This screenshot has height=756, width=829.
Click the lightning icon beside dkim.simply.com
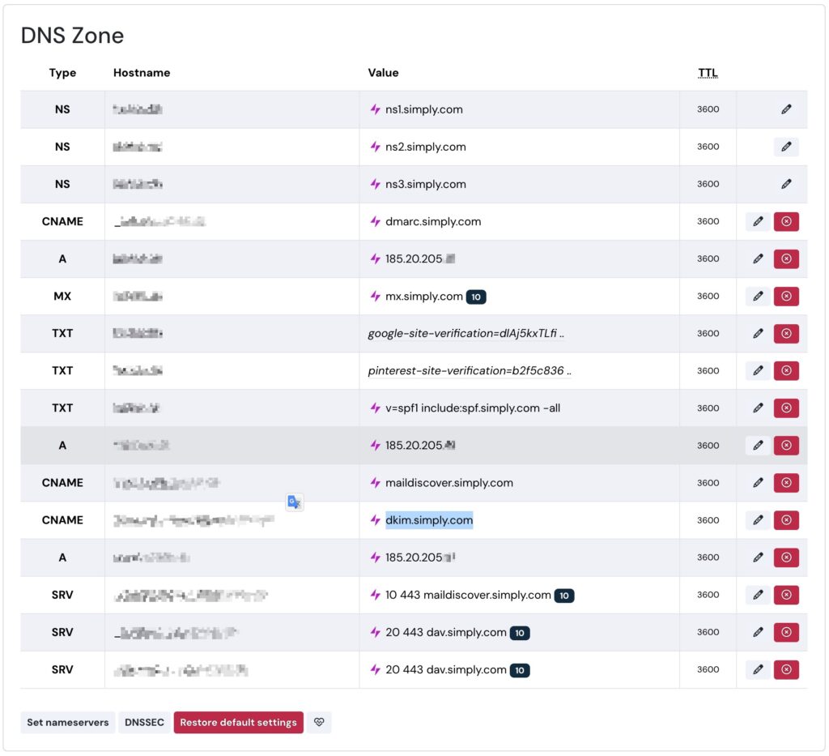376,520
